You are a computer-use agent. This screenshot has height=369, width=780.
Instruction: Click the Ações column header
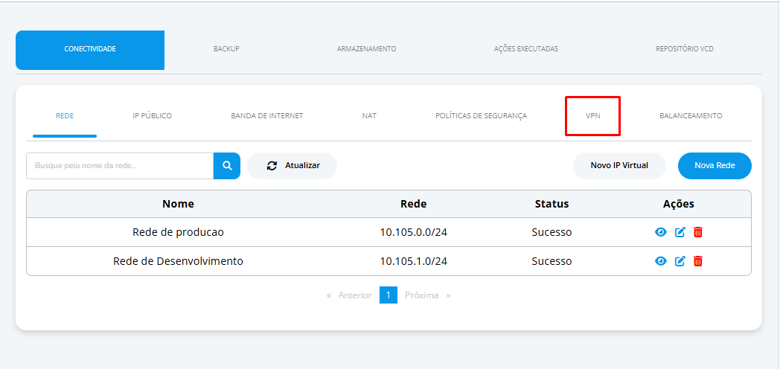tap(679, 204)
